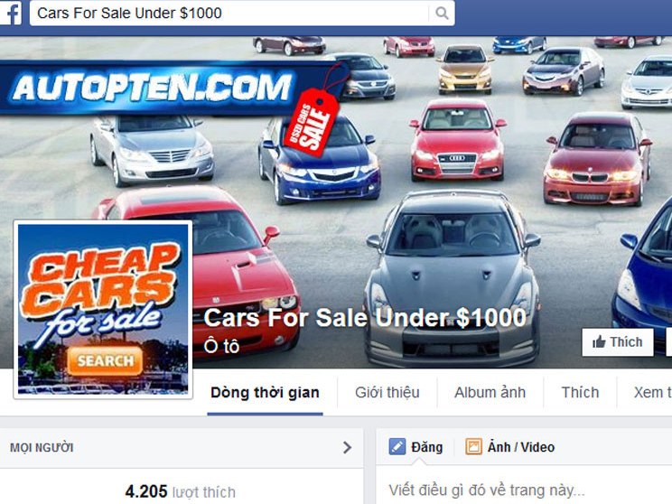Click the Cheap Cars for sale profile picture
The image size is (672, 504).
[x=103, y=310]
